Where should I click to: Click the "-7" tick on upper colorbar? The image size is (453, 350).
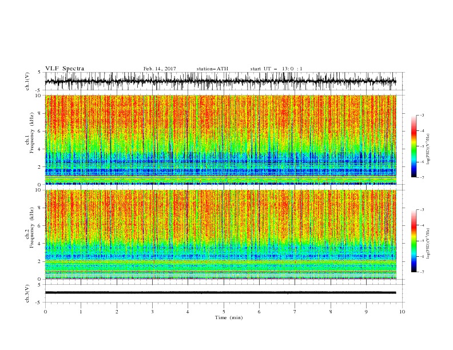(x=422, y=177)
